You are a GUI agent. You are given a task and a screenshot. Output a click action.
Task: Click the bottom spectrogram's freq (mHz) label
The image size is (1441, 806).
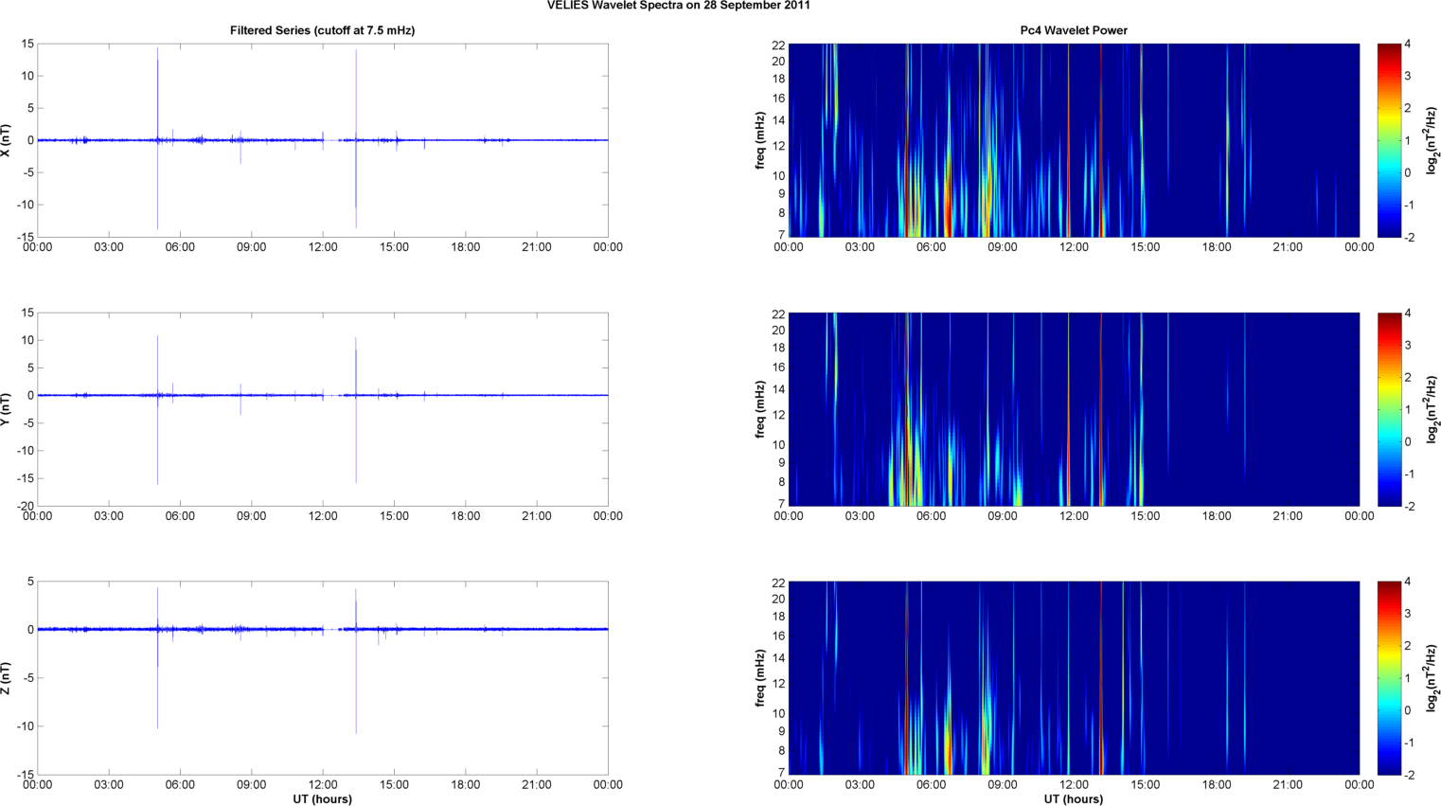click(759, 677)
